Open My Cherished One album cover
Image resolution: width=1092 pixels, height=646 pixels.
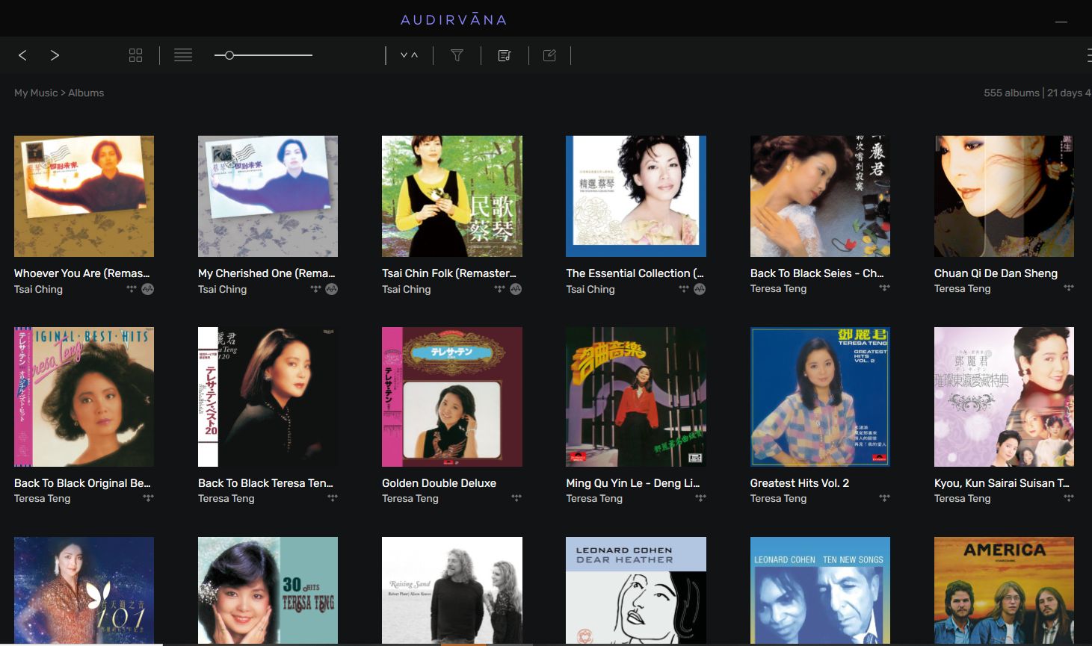268,196
